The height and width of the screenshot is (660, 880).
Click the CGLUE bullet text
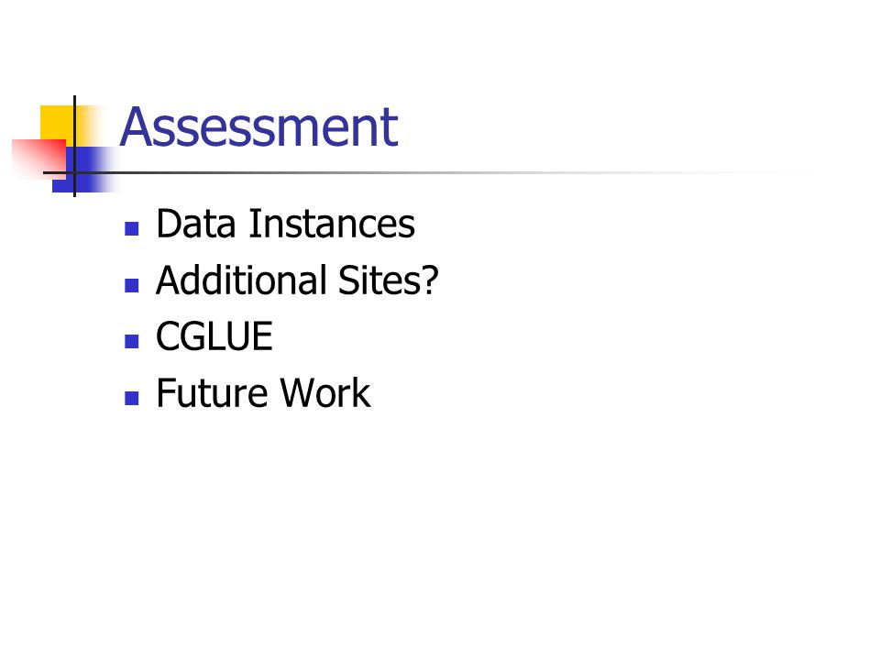click(x=214, y=336)
